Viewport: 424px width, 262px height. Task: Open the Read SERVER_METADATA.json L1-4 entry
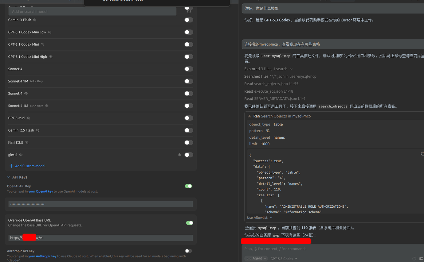coord(275,98)
